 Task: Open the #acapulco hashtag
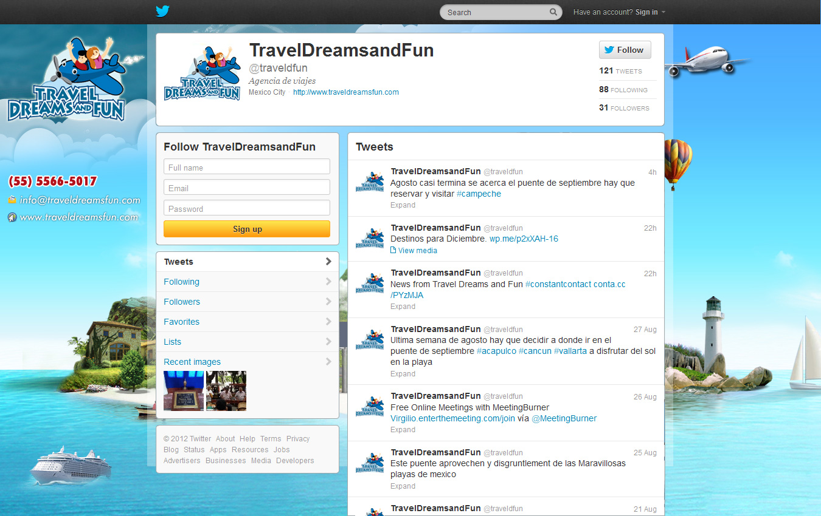tap(496, 351)
